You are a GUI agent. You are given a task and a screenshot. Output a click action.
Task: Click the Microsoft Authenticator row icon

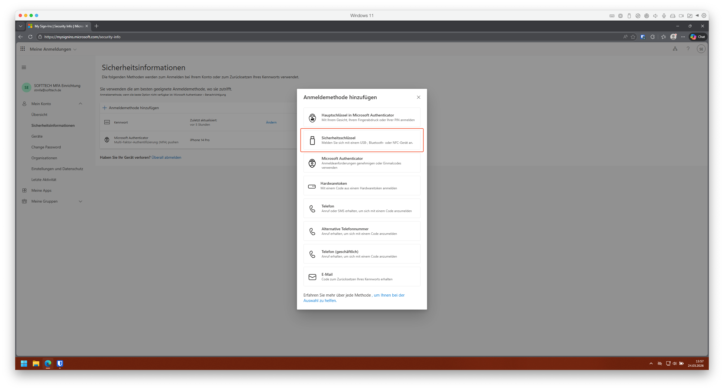(x=107, y=140)
